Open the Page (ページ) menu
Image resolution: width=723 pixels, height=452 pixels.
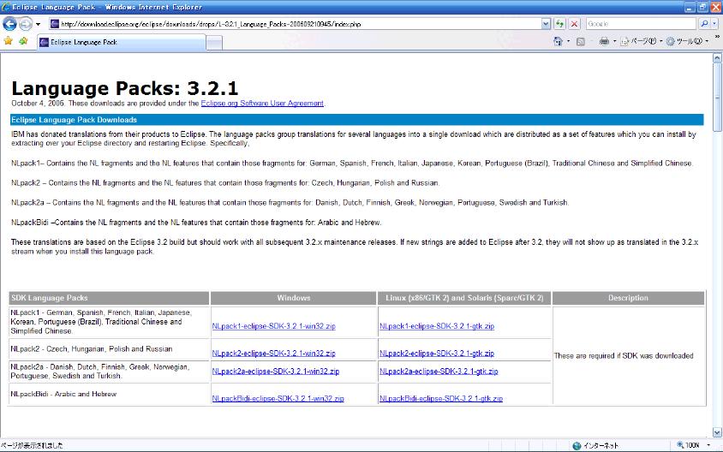[642, 41]
